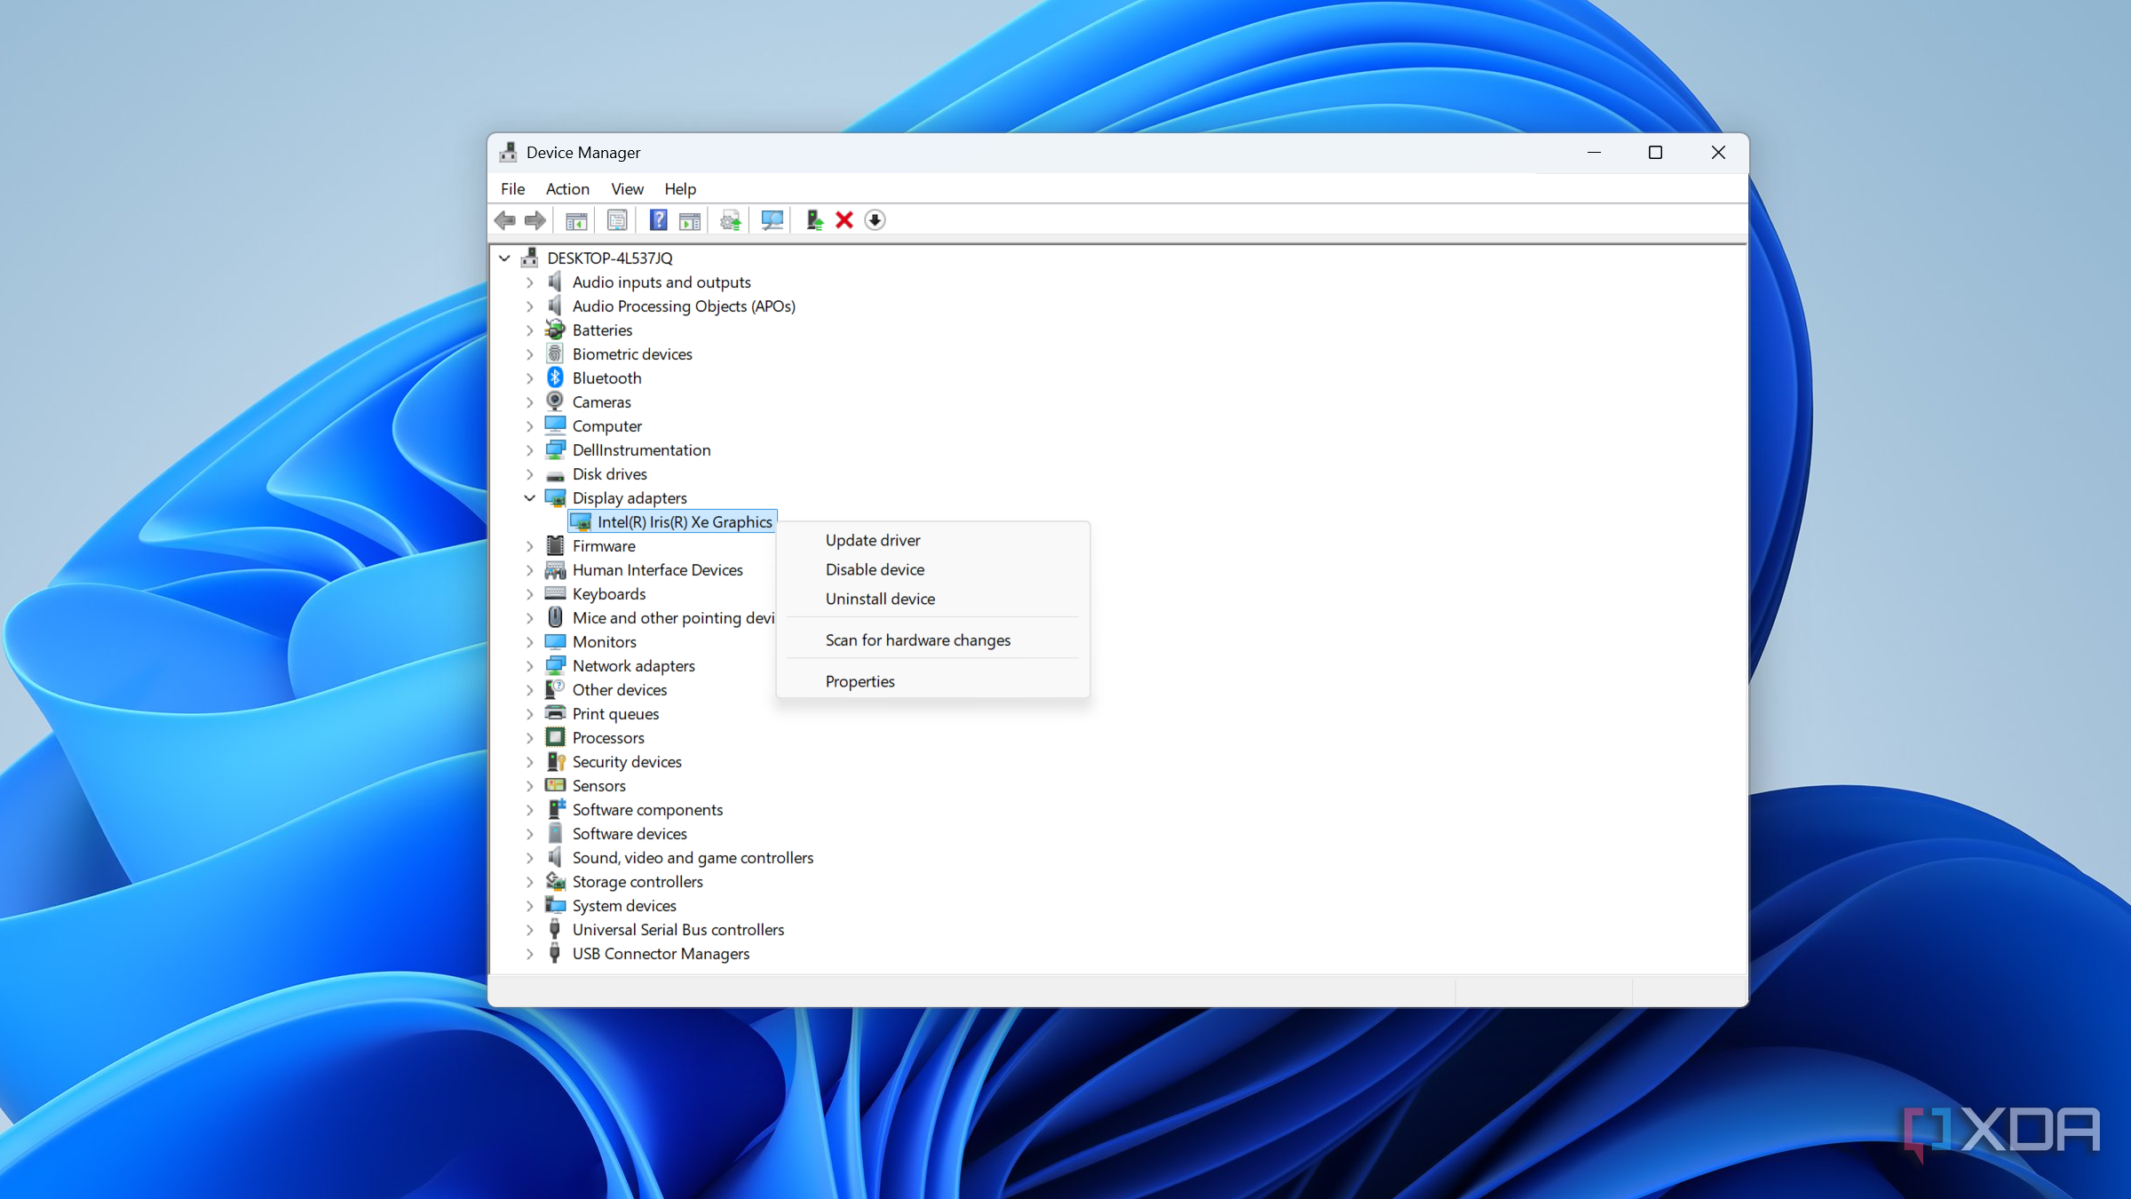Collapse the DESKTOP-4L537JQ root node

tap(504, 258)
